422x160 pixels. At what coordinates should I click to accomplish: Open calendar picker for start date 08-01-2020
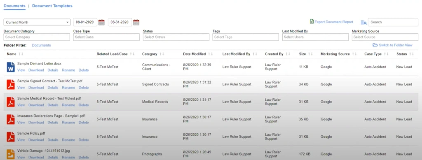101,22
